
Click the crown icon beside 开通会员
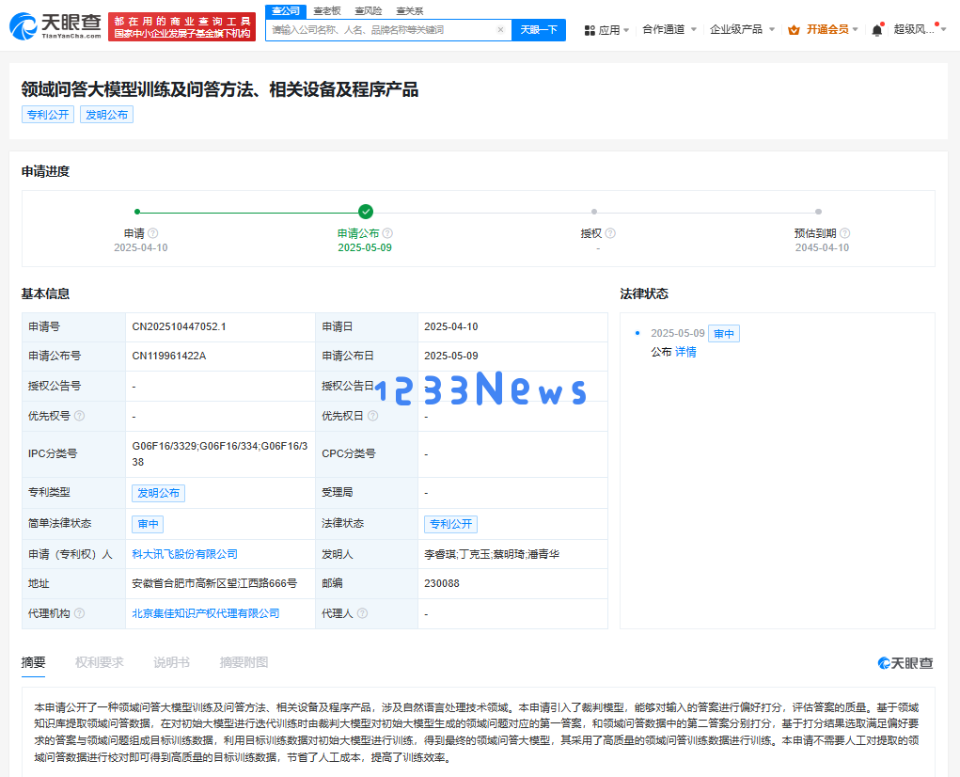pyautogui.click(x=794, y=29)
